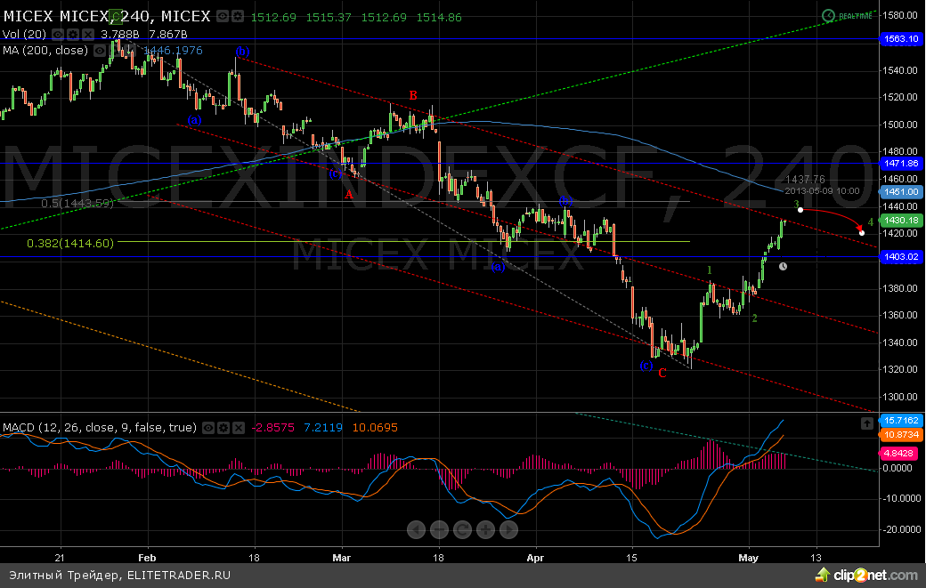Click the 1430.18 current price label
This screenshot has width=926, height=588.
tap(901, 220)
